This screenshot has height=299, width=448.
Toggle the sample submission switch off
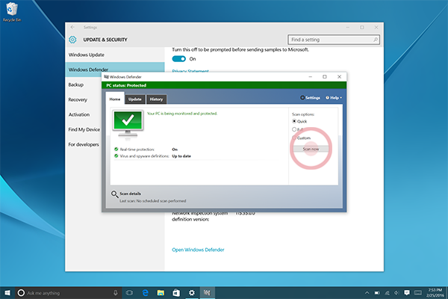pyautogui.click(x=179, y=58)
